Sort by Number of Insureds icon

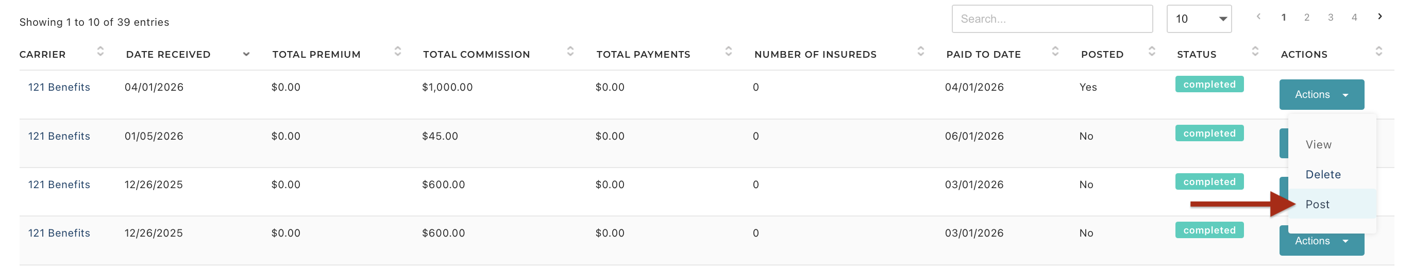[x=921, y=52]
